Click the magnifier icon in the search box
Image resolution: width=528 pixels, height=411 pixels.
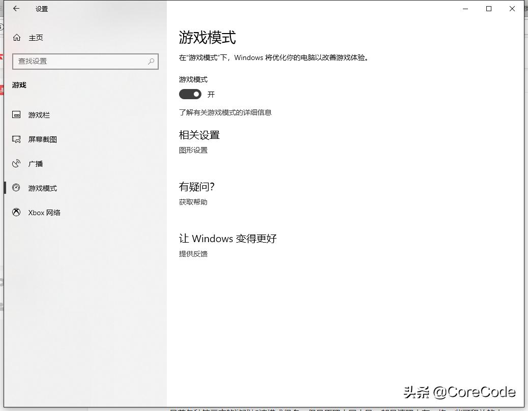point(151,61)
